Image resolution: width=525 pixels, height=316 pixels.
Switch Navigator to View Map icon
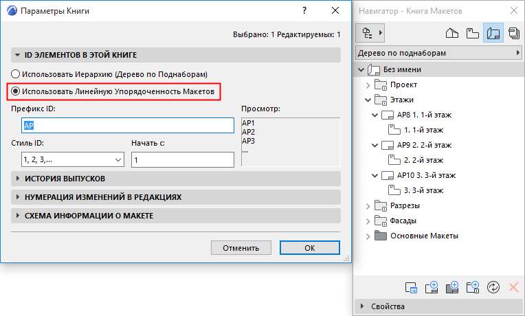tap(473, 33)
